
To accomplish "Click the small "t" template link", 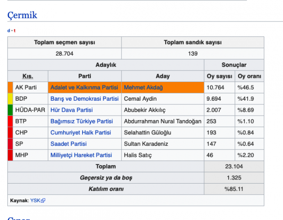I will tap(14, 31).
